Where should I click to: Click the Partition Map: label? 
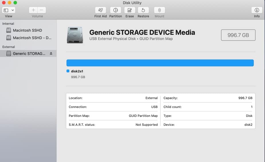point(79,116)
